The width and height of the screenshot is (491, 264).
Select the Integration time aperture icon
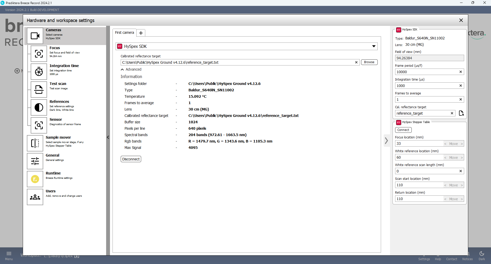[39, 72]
